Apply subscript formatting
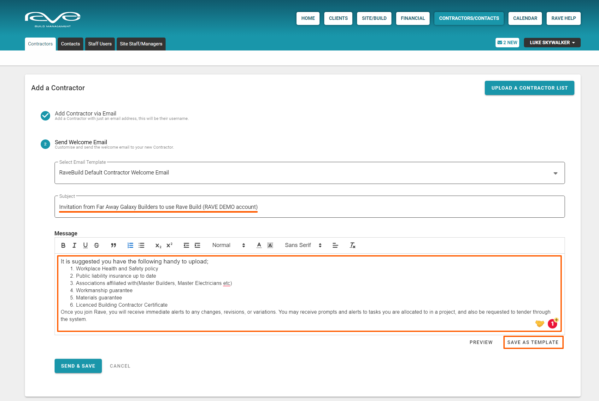599x401 pixels. click(158, 245)
